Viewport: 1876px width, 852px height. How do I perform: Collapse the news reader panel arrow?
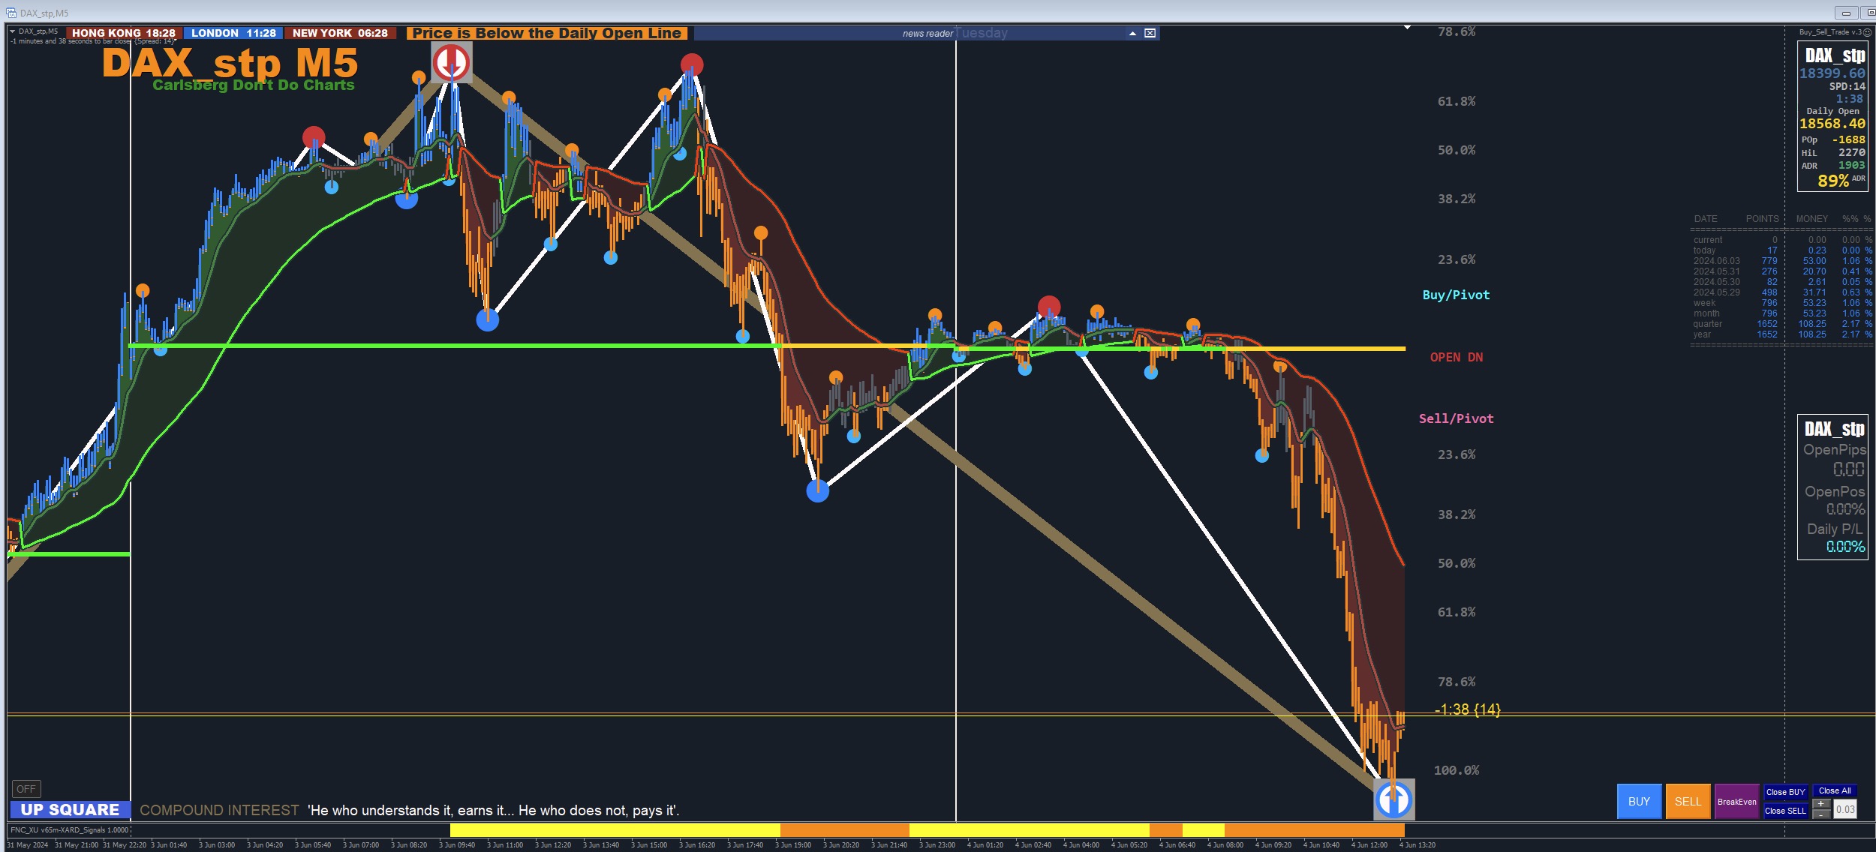[x=1132, y=33]
